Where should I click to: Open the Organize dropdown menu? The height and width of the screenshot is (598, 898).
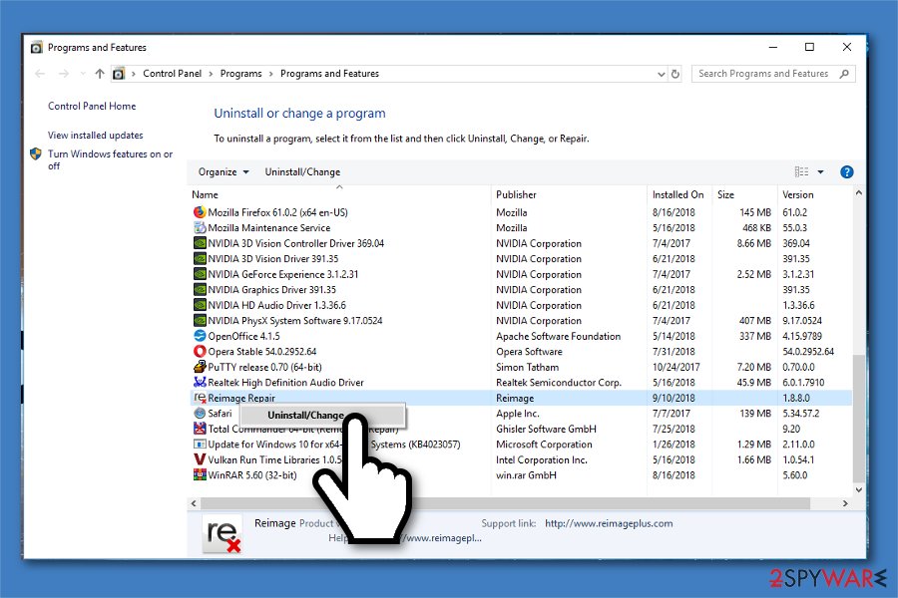pyautogui.click(x=224, y=172)
